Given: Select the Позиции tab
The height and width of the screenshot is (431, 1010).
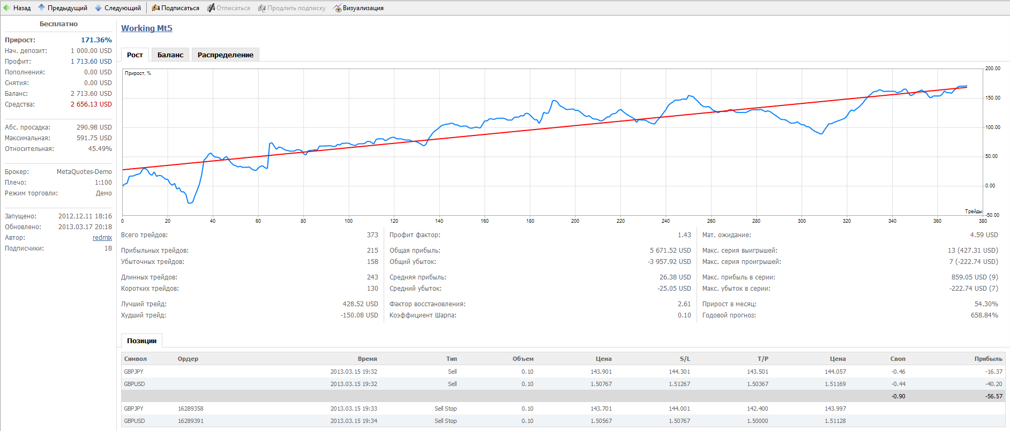Looking at the screenshot, I should coord(141,341).
